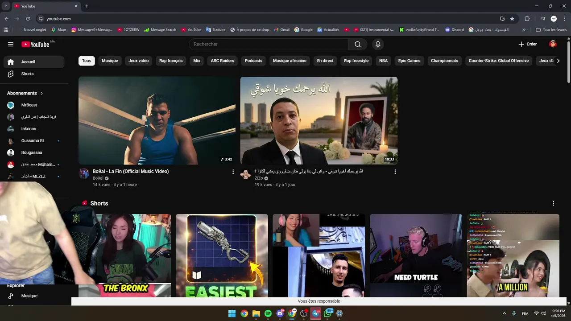Open a new browser tab
Image resolution: width=571 pixels, height=321 pixels.
point(87,6)
